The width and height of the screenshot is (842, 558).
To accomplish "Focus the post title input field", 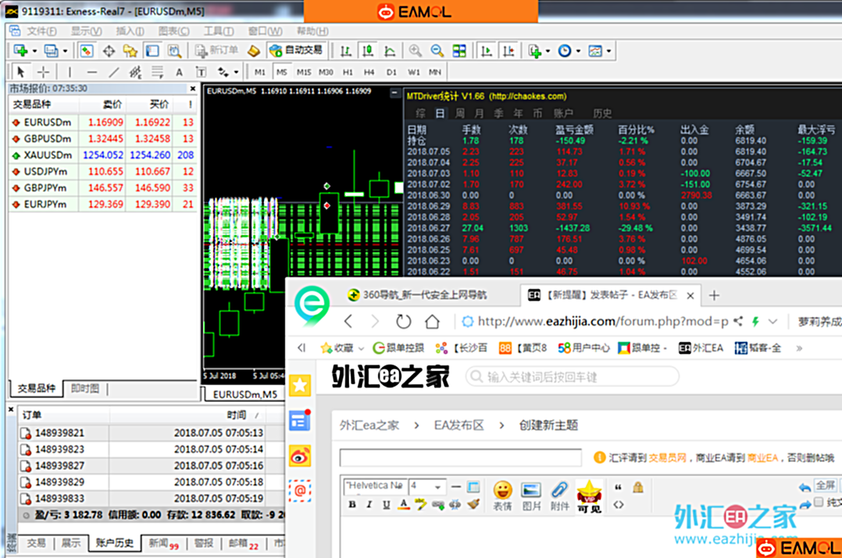I will point(461,457).
